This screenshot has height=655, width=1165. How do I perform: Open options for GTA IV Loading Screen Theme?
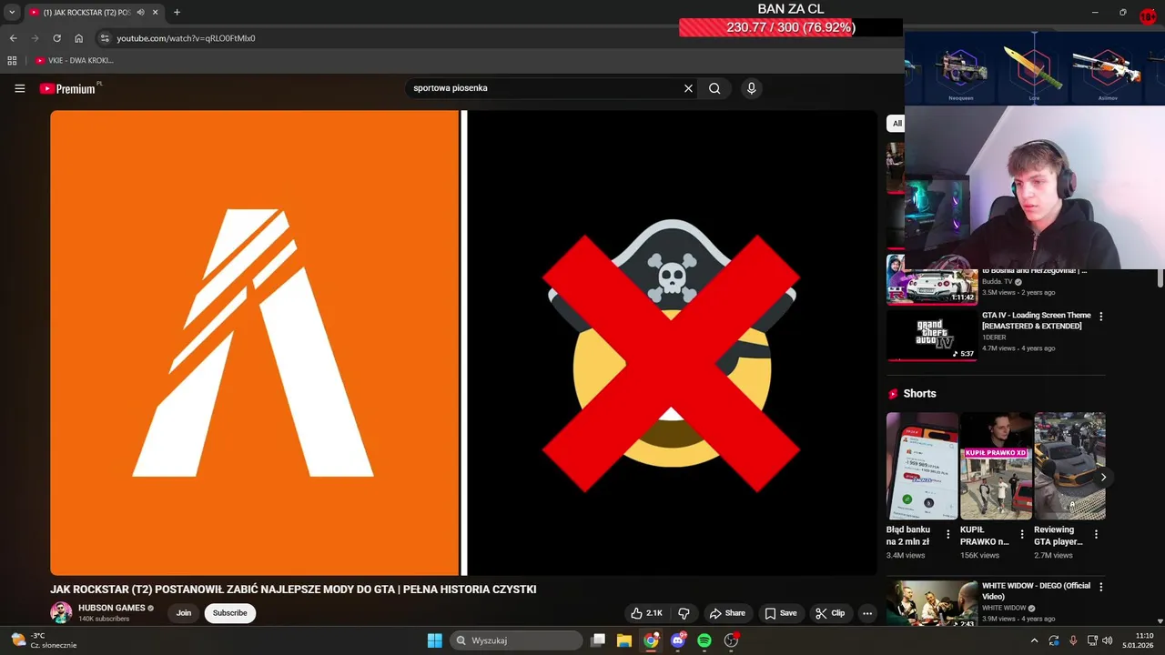pos(1100,317)
